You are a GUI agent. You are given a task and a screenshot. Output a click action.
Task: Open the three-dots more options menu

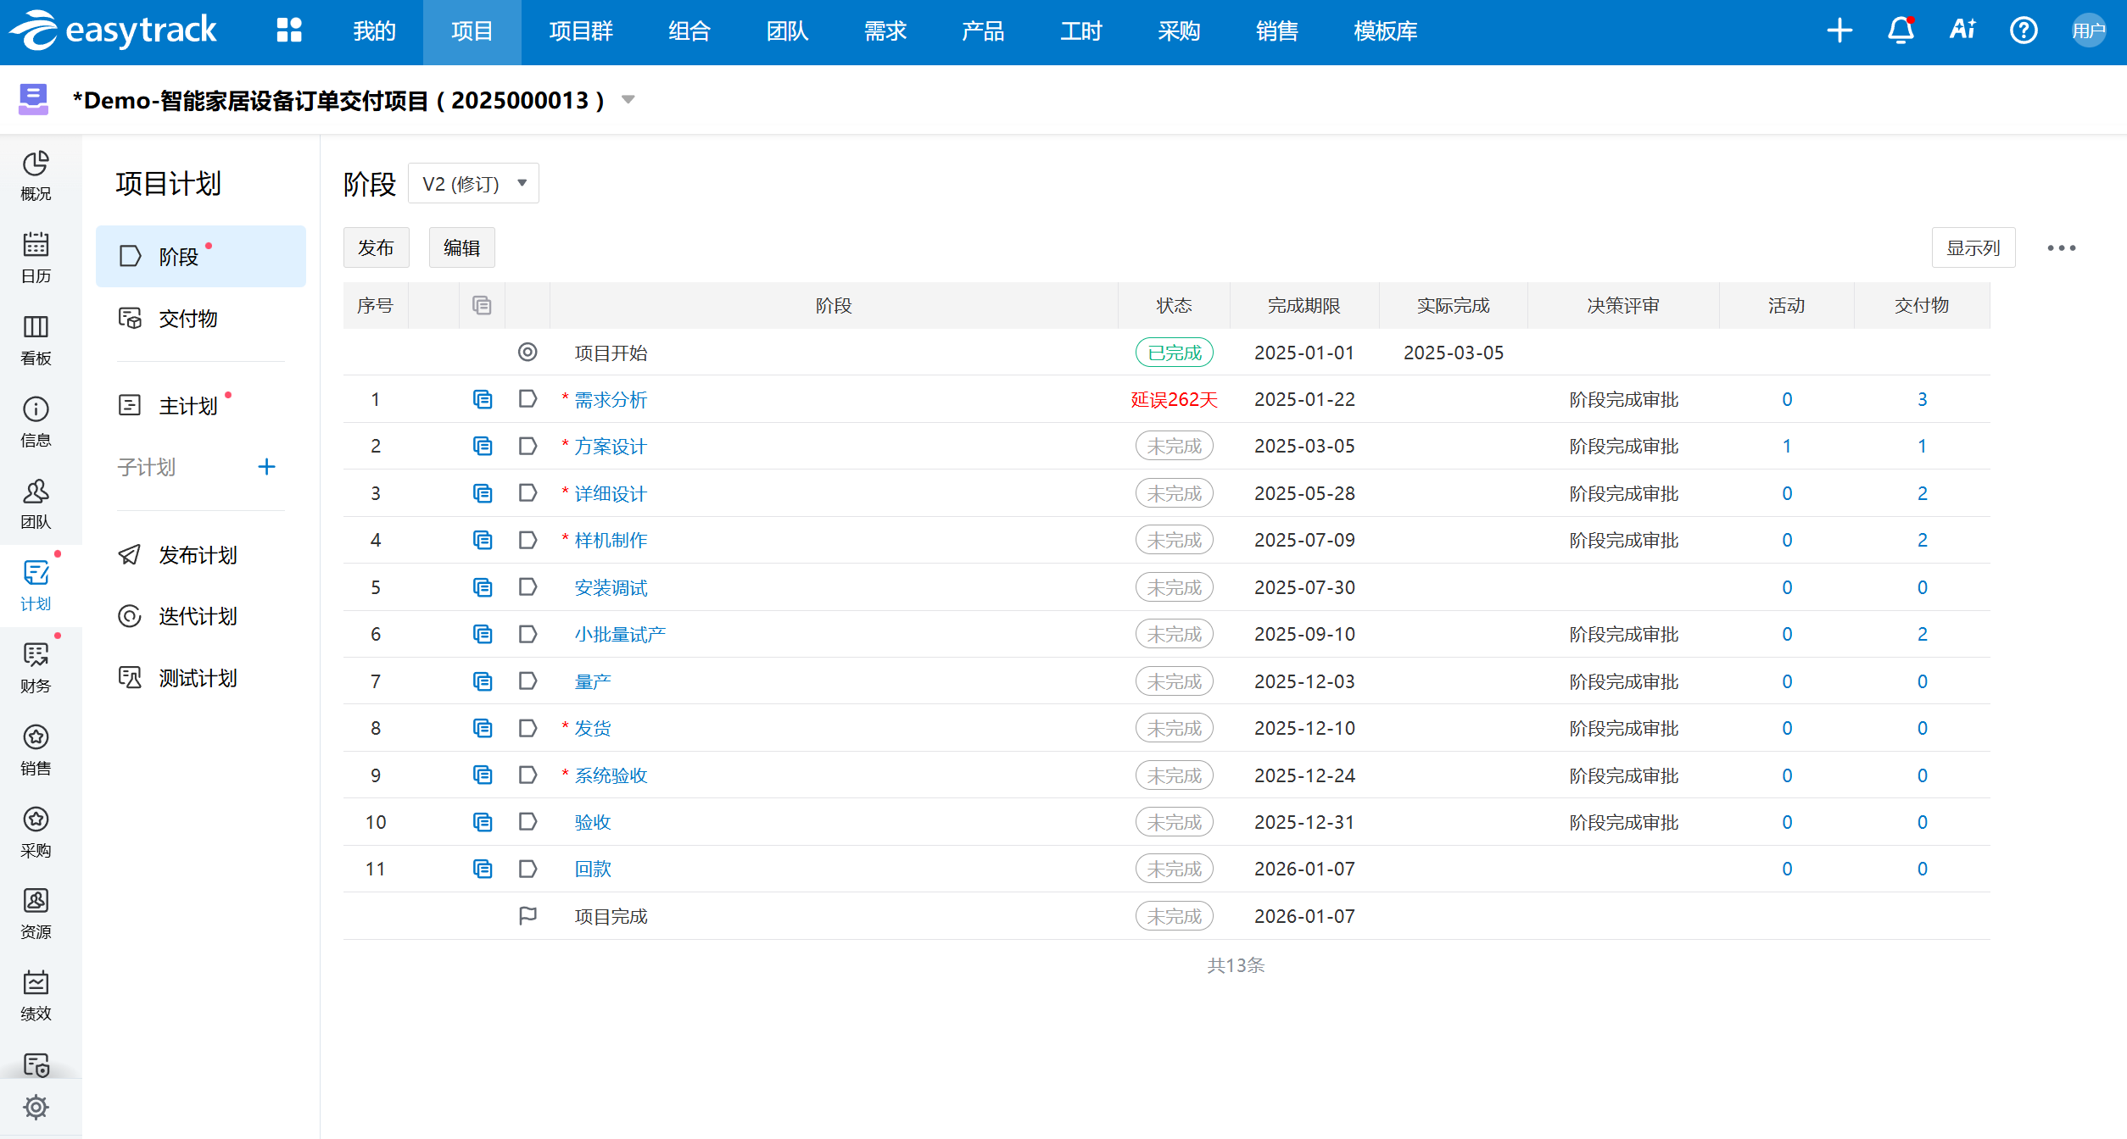pos(2061,247)
